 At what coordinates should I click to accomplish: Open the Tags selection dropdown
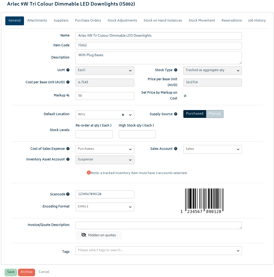(x=159, y=250)
